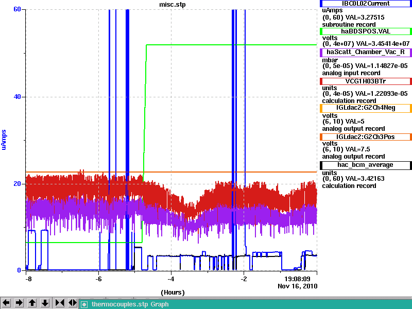This screenshot has width=412, height=309.
Task: Click the VAL=3.42163 reading
Action: point(365,179)
